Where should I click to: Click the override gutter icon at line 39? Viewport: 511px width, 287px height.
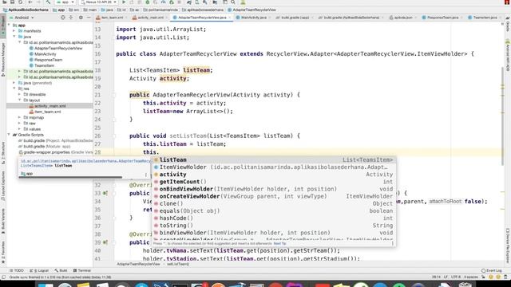click(105, 242)
